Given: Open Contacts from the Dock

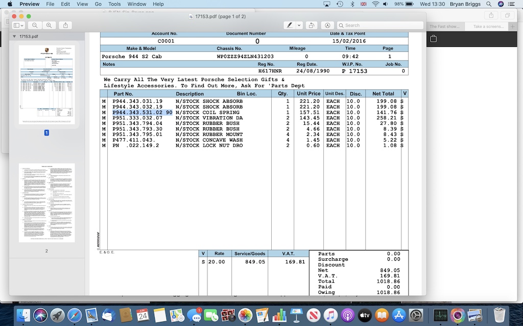Looking at the screenshot, I should (x=126, y=315).
